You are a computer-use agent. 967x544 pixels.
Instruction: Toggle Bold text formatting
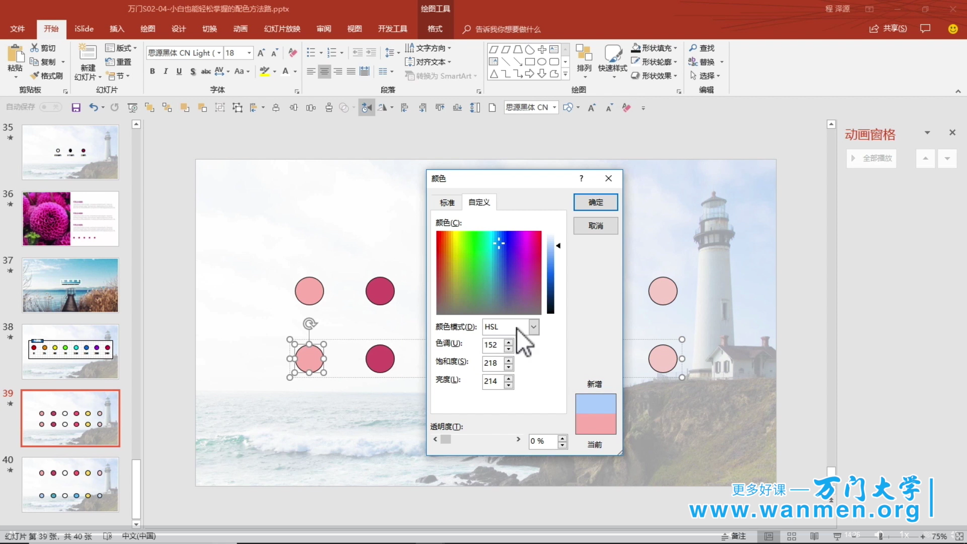152,72
